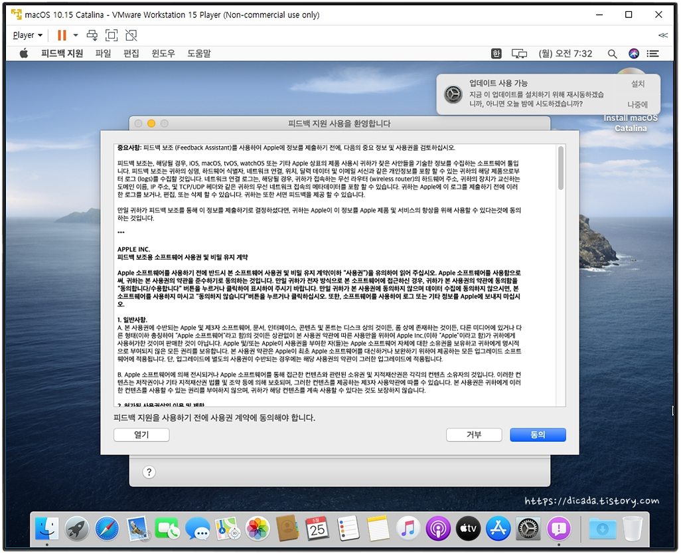Open Finder in the Dock

pos(47,528)
